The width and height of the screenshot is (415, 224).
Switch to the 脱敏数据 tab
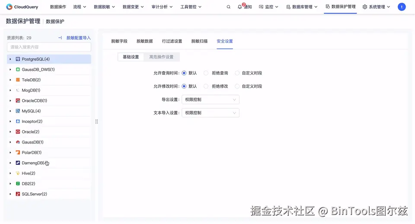point(144,42)
